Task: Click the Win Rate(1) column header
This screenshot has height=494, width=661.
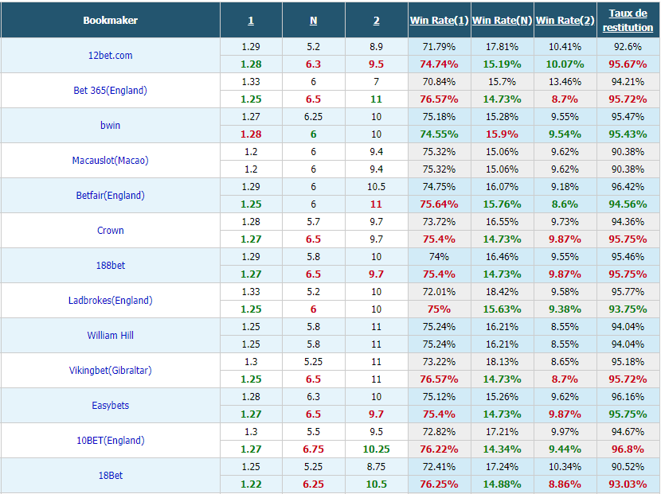Action: coord(440,20)
